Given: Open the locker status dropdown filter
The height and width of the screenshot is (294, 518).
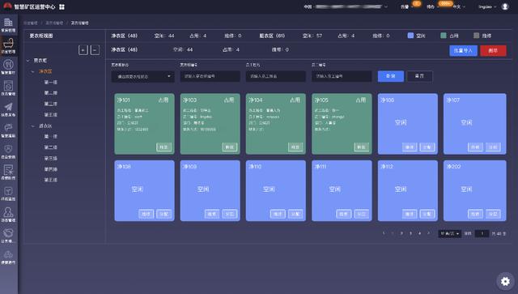Looking at the screenshot, I should (x=142, y=76).
